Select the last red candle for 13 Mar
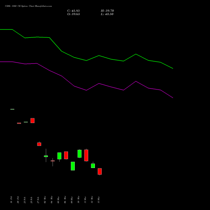The height and width of the screenshot is (210, 210). [100, 171]
